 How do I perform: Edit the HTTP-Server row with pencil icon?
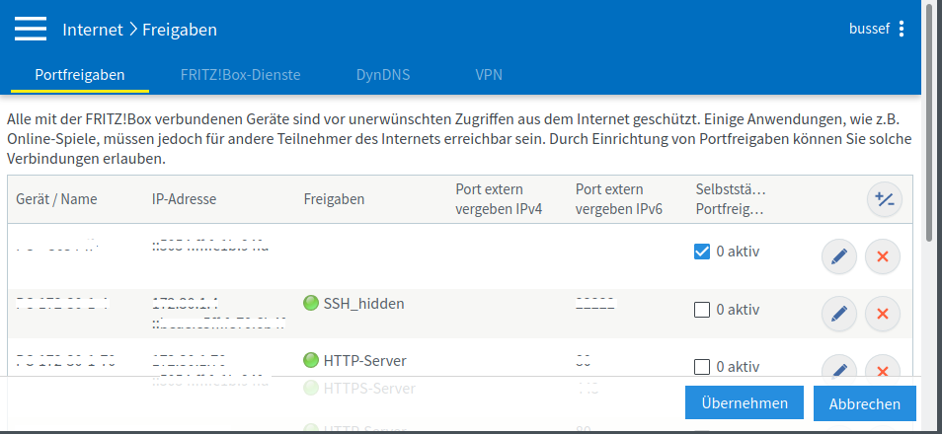tap(838, 369)
